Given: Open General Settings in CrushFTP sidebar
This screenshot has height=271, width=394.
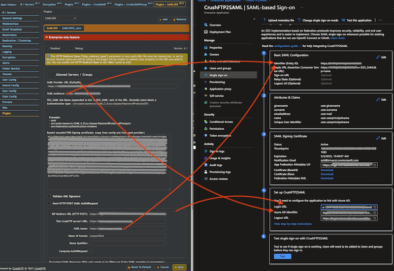Looking at the screenshot, I should 12,18.
